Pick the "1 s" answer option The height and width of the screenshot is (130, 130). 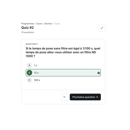(63, 65)
